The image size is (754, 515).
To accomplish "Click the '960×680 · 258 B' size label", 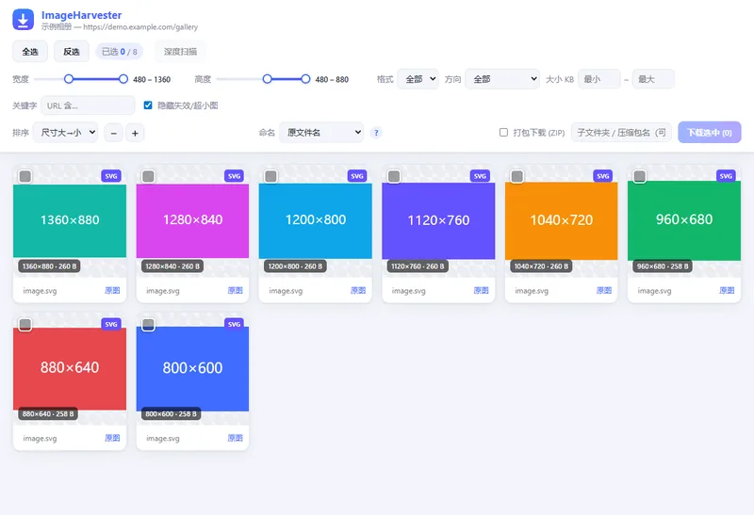I will (663, 266).
